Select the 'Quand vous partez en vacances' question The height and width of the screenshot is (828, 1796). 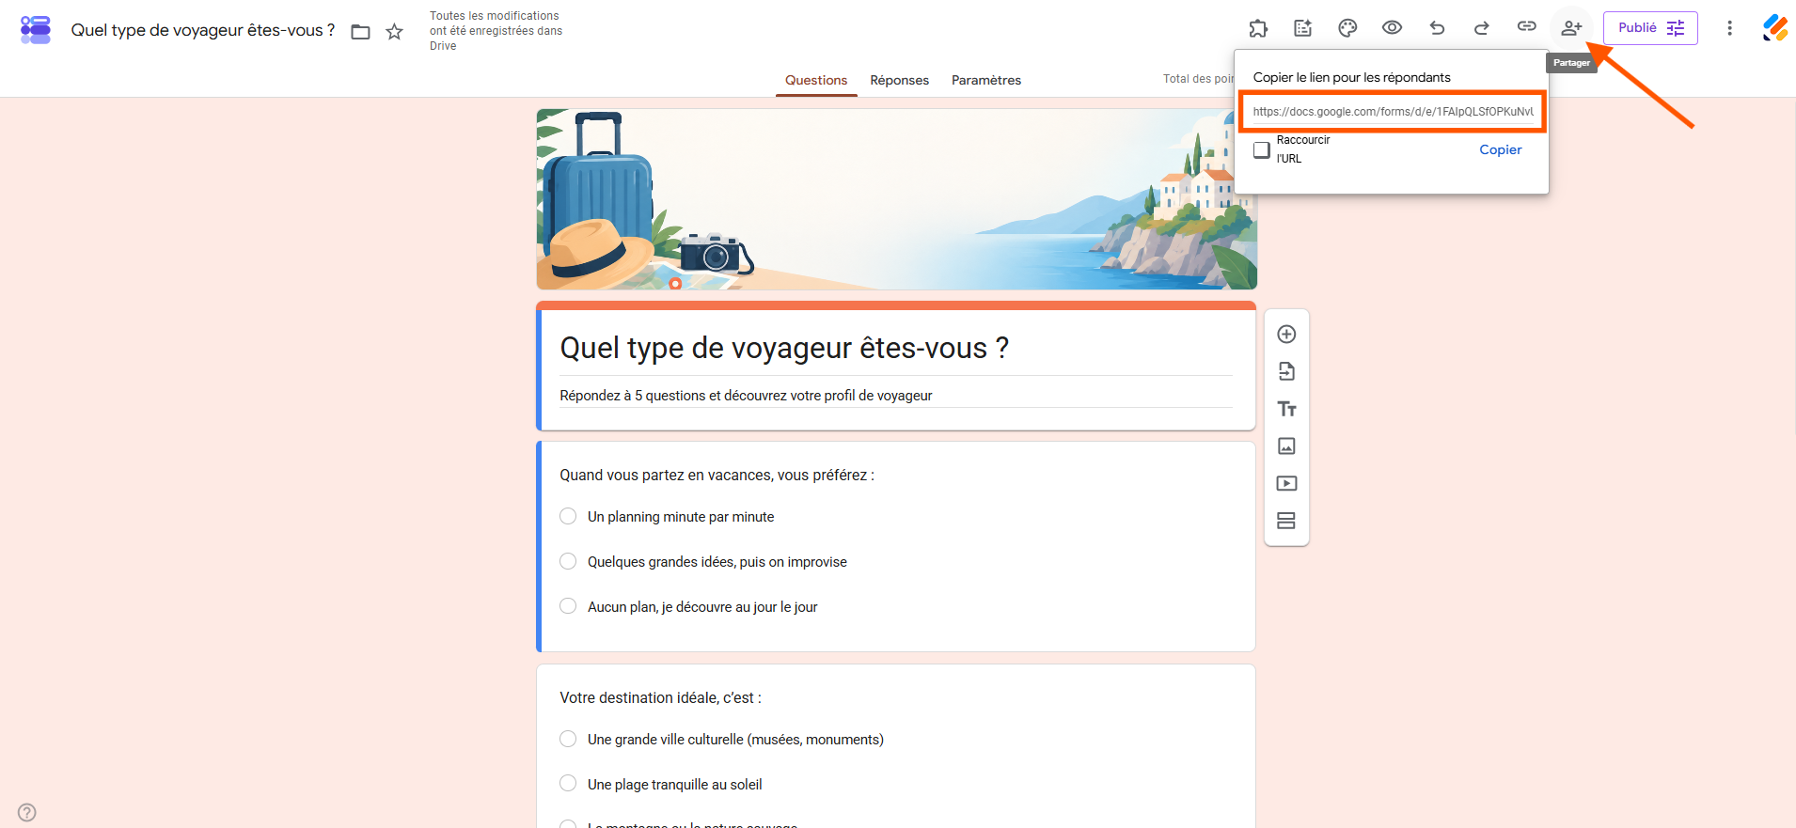(717, 476)
